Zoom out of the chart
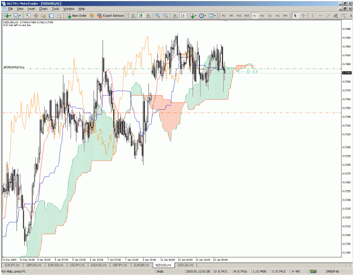354x275 pixels. click(x=165, y=16)
